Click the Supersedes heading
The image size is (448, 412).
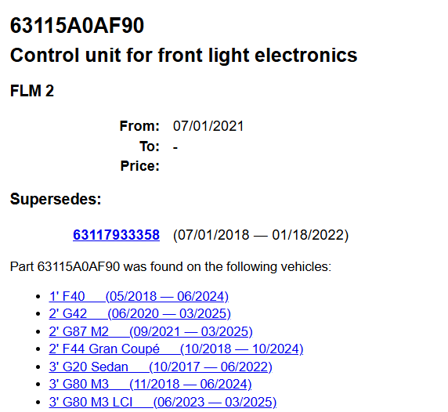56,199
